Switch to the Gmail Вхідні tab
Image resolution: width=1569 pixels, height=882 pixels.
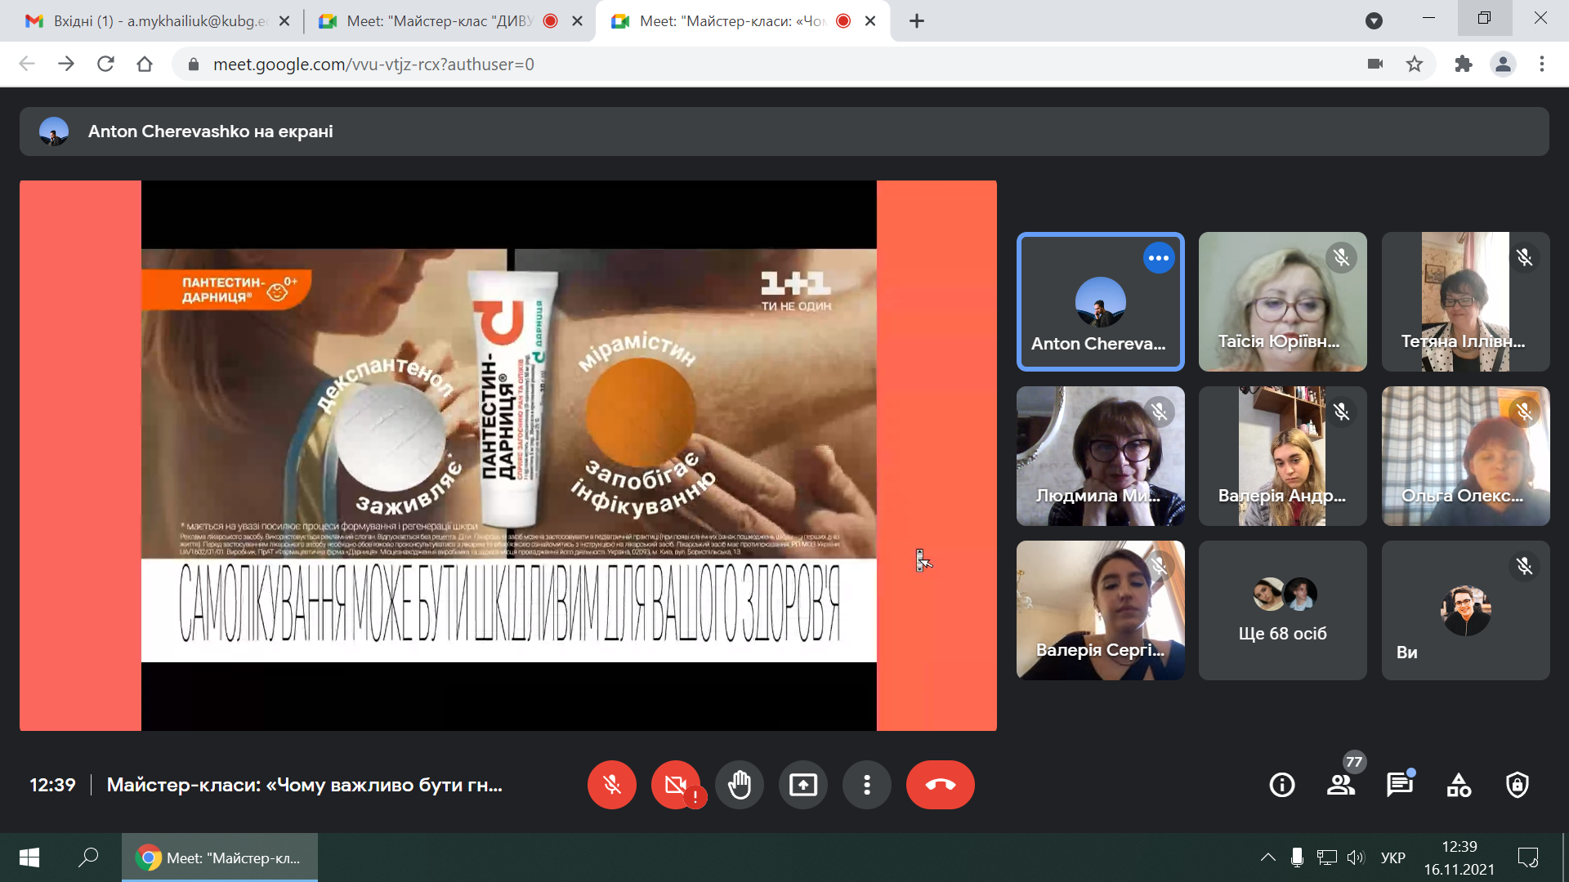[x=155, y=21]
